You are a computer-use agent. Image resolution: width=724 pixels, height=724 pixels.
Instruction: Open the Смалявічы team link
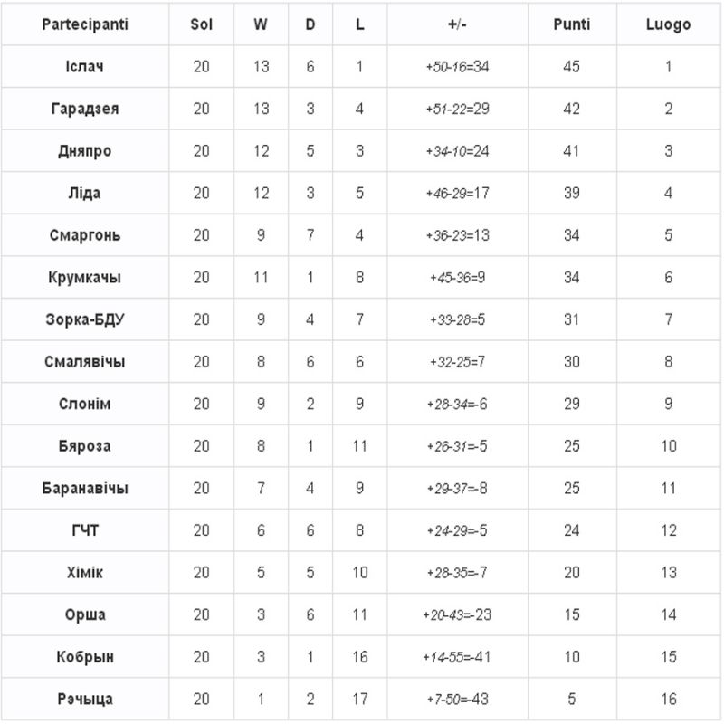(85, 362)
